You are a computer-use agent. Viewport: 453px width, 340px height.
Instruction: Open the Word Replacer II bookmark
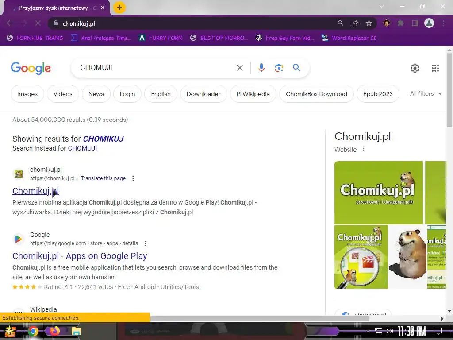point(349,38)
